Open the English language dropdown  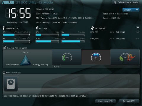(x=131, y=10)
